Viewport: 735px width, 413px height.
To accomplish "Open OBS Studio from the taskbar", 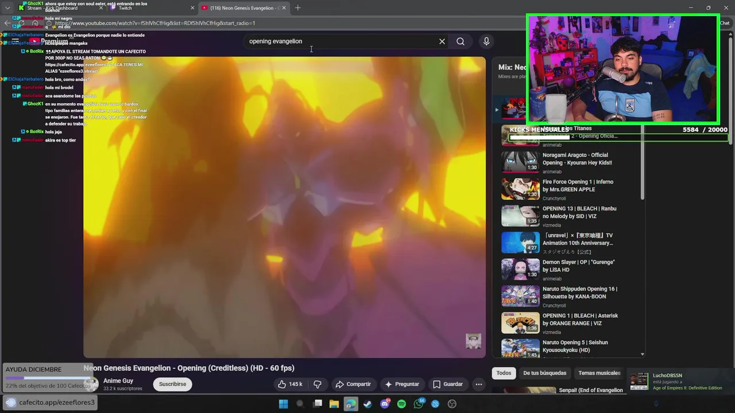I will pos(452,404).
